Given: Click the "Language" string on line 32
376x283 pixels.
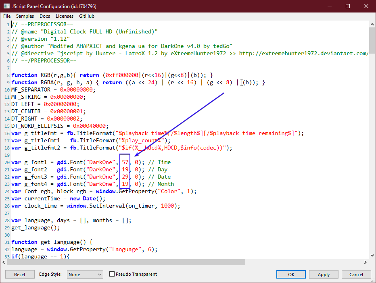Looking at the screenshot, I should pyautogui.click(x=125, y=250).
